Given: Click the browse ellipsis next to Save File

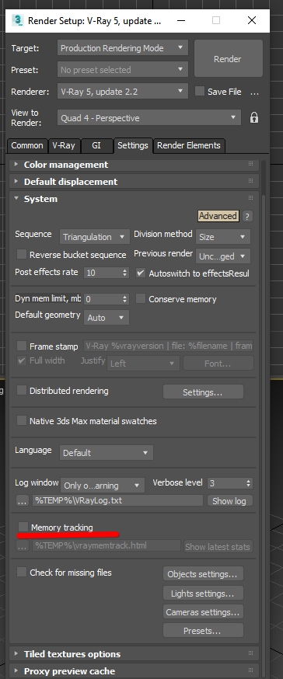Looking at the screenshot, I should [255, 92].
